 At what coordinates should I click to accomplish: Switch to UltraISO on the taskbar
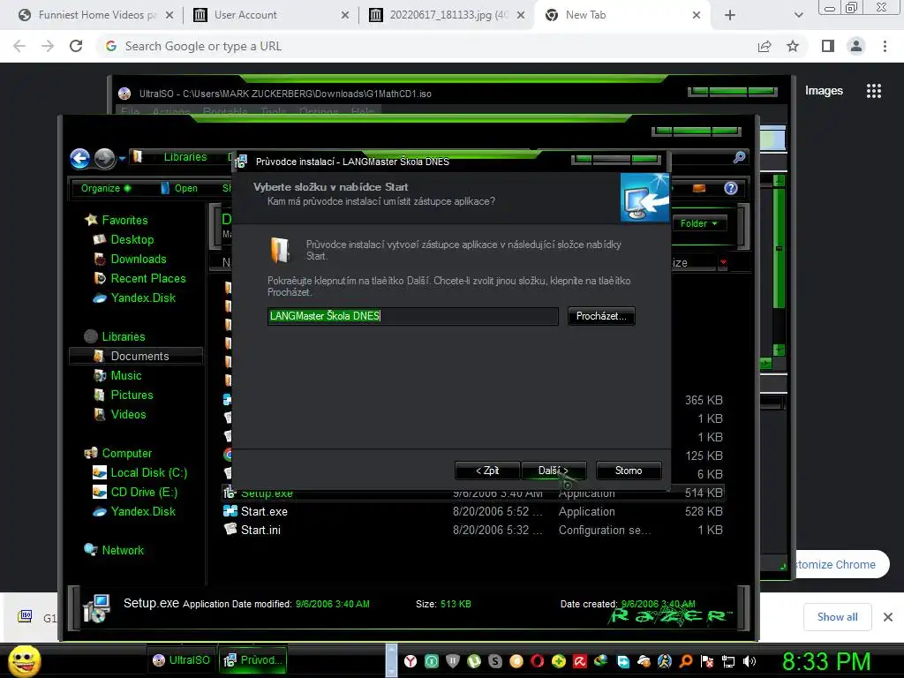(x=181, y=660)
